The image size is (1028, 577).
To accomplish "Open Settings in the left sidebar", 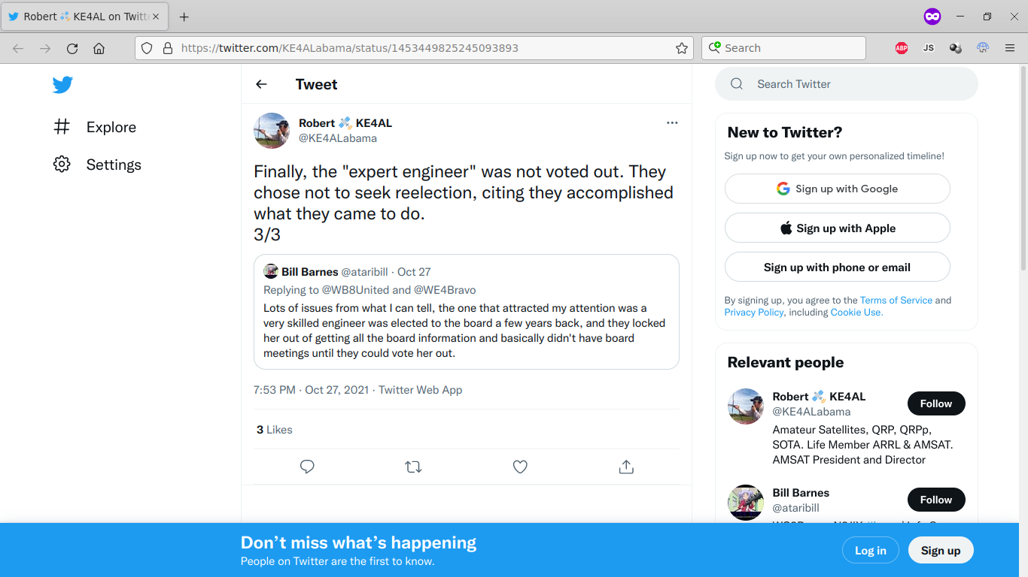I will (x=113, y=165).
